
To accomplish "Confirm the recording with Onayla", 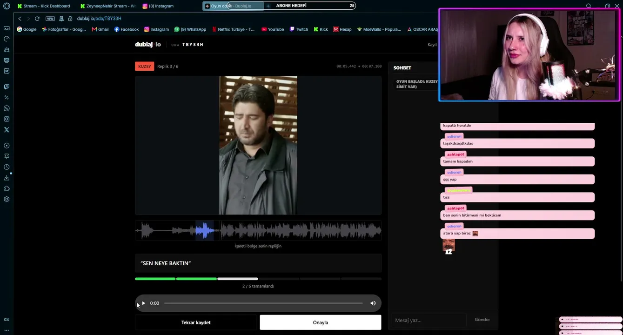I will coord(321,322).
